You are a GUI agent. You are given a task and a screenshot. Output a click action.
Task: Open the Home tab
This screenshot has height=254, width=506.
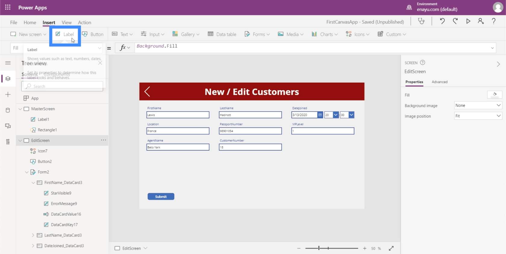tap(30, 22)
